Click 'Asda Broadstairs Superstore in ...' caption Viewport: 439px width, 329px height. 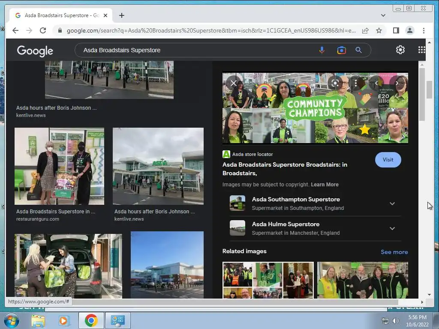(56, 212)
